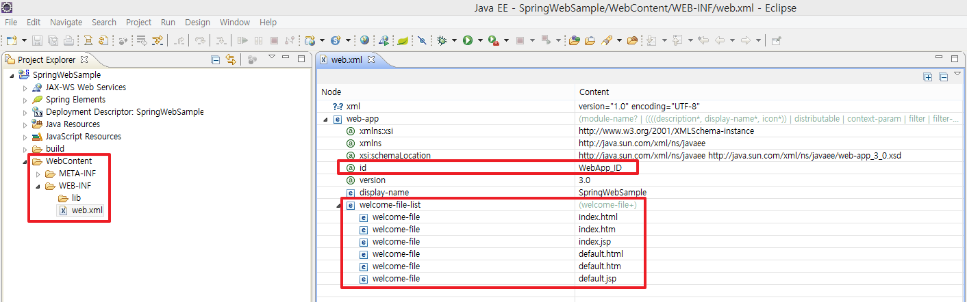Click the Debug bug toolbar icon

[x=442, y=40]
